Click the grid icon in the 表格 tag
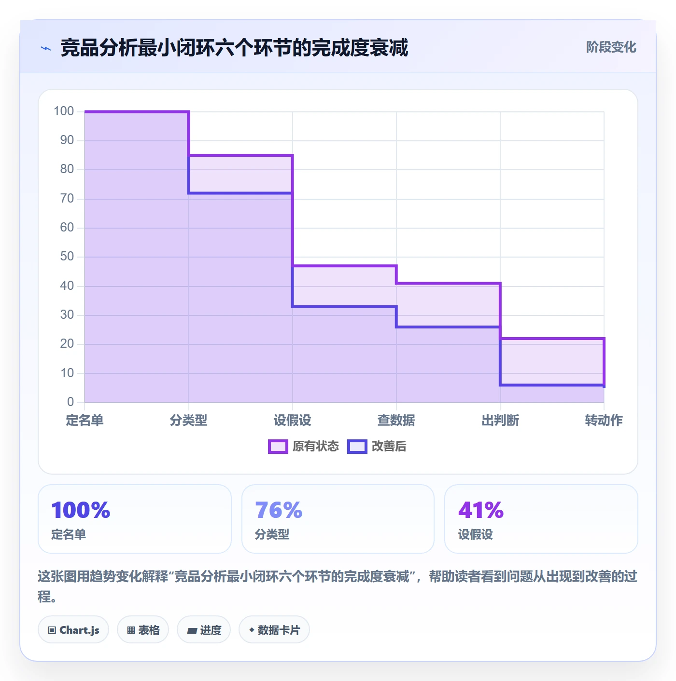Viewport: 676px width, 681px height. coord(131,630)
